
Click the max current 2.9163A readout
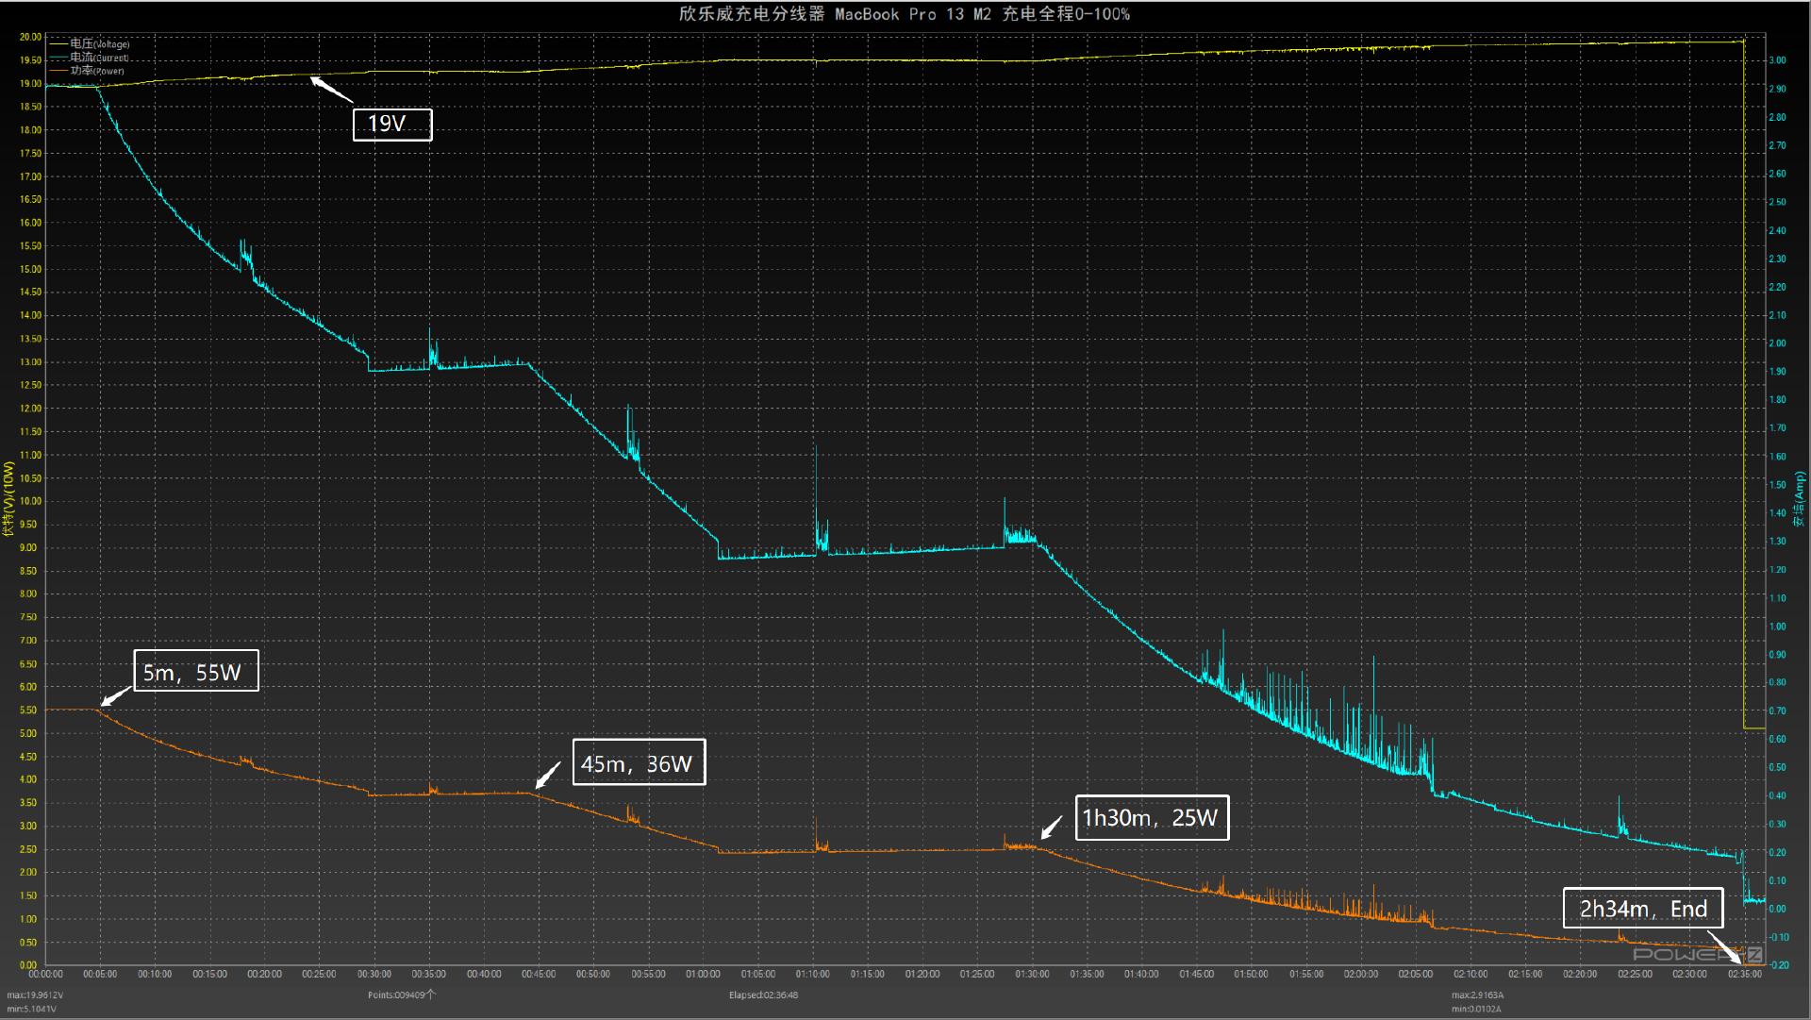pyautogui.click(x=1477, y=995)
